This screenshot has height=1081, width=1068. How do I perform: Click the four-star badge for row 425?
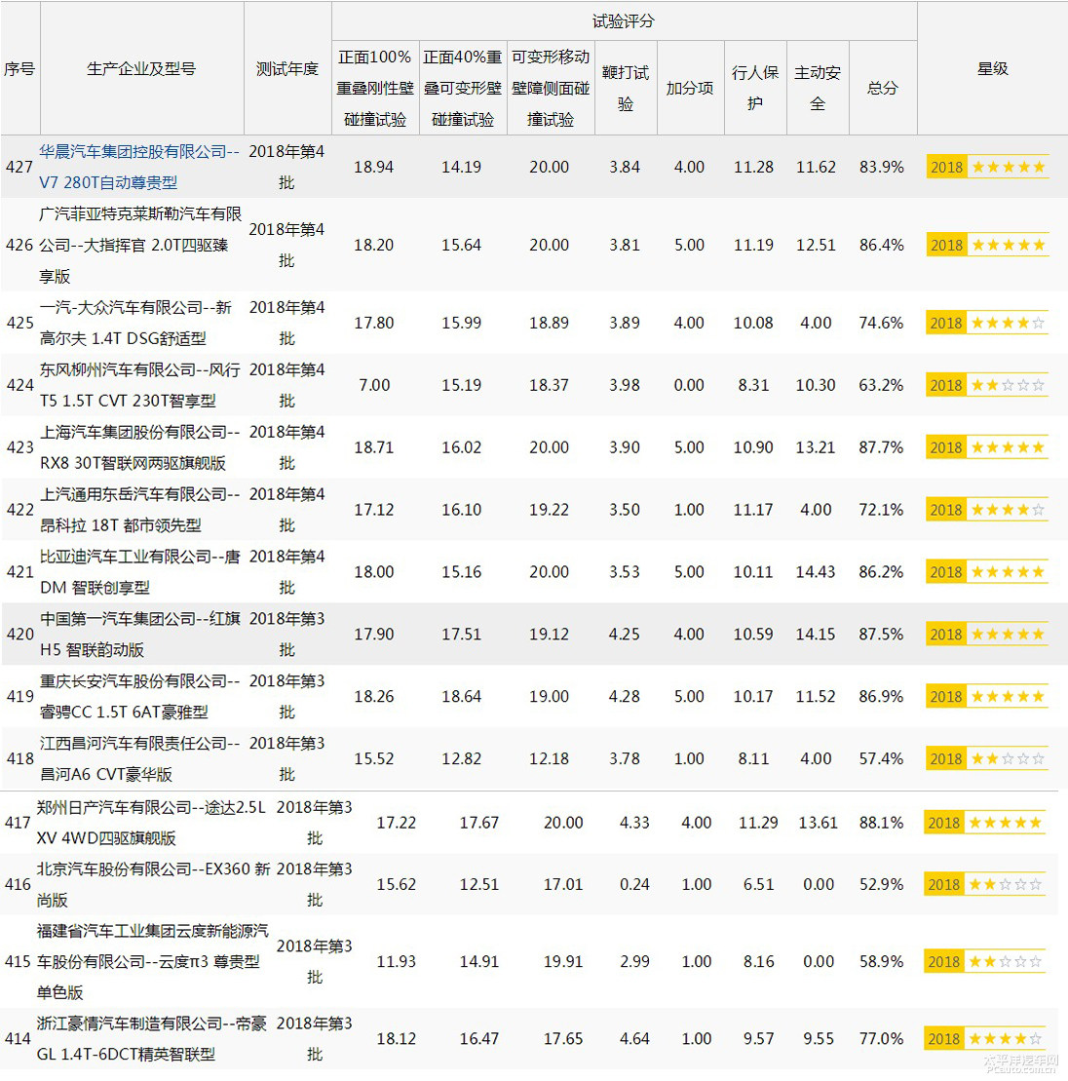(x=987, y=323)
